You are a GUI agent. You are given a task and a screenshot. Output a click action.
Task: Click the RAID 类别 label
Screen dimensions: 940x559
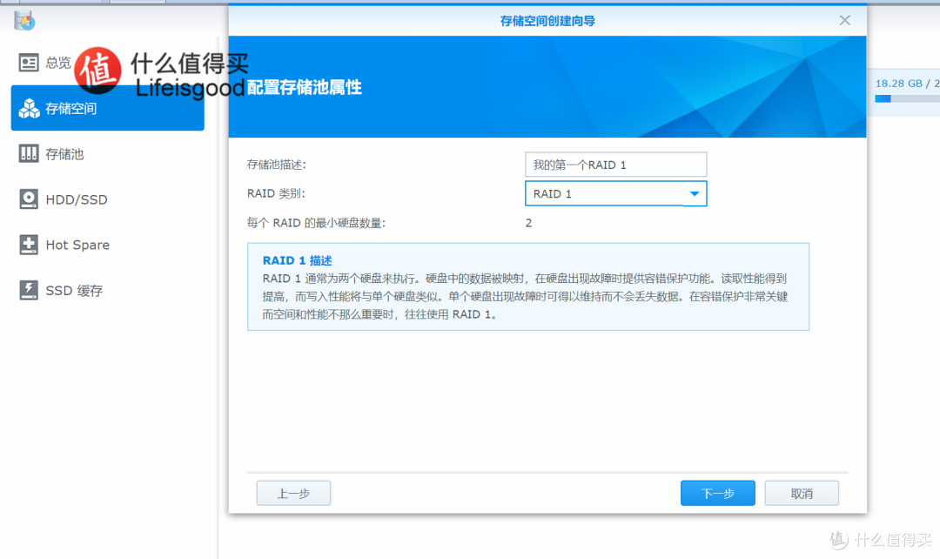(x=276, y=193)
